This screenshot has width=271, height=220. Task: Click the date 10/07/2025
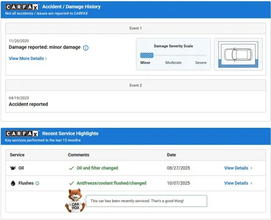179,183
